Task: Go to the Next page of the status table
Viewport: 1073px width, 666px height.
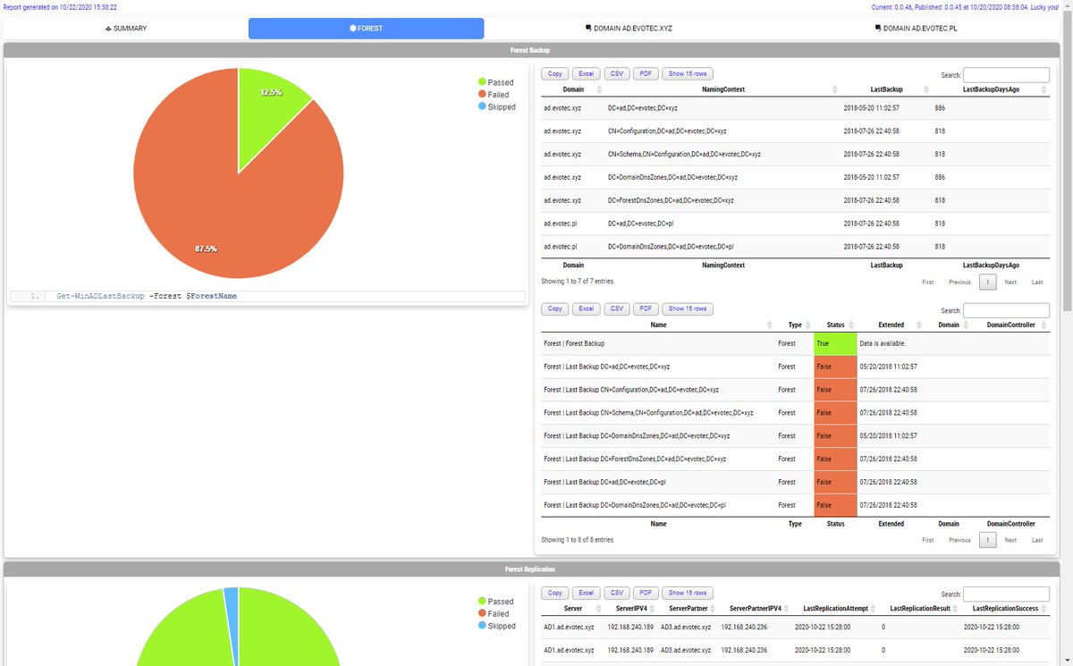Action: pyautogui.click(x=1010, y=540)
